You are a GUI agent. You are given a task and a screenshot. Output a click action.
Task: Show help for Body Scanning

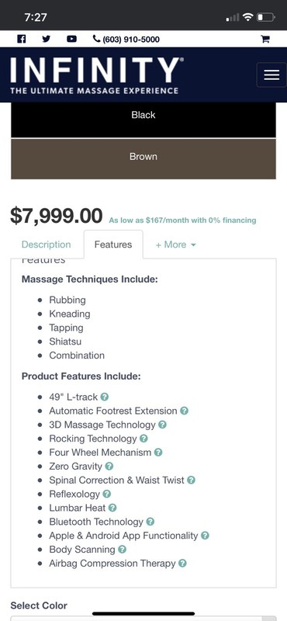point(122,549)
